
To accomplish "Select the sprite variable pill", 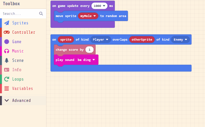I will 66,39.
